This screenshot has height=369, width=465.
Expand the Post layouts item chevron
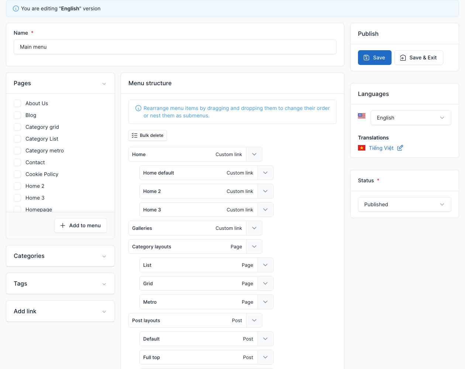[254, 320]
